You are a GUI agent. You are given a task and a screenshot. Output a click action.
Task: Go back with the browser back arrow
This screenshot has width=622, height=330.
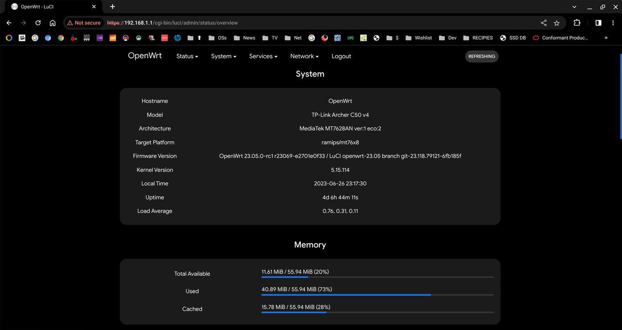(9, 23)
